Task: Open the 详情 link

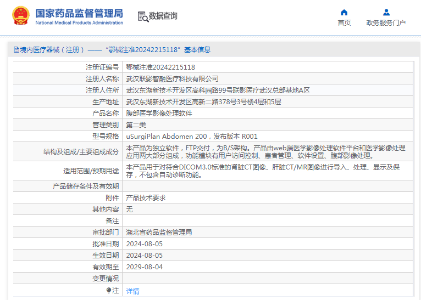Action: coord(132,291)
